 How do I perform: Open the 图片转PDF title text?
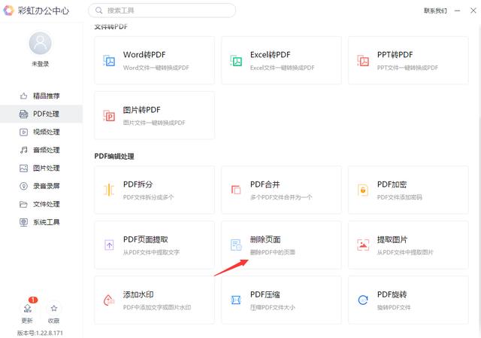tap(142, 110)
